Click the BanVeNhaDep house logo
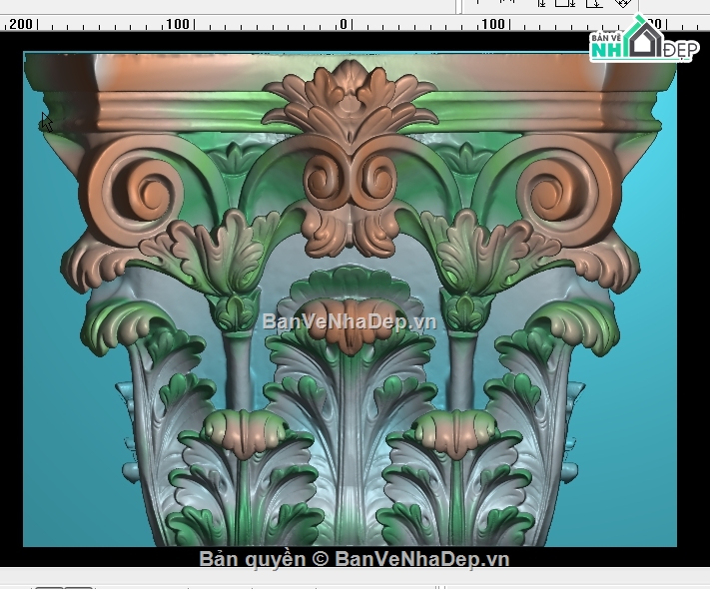The height and width of the screenshot is (589, 710). click(643, 42)
